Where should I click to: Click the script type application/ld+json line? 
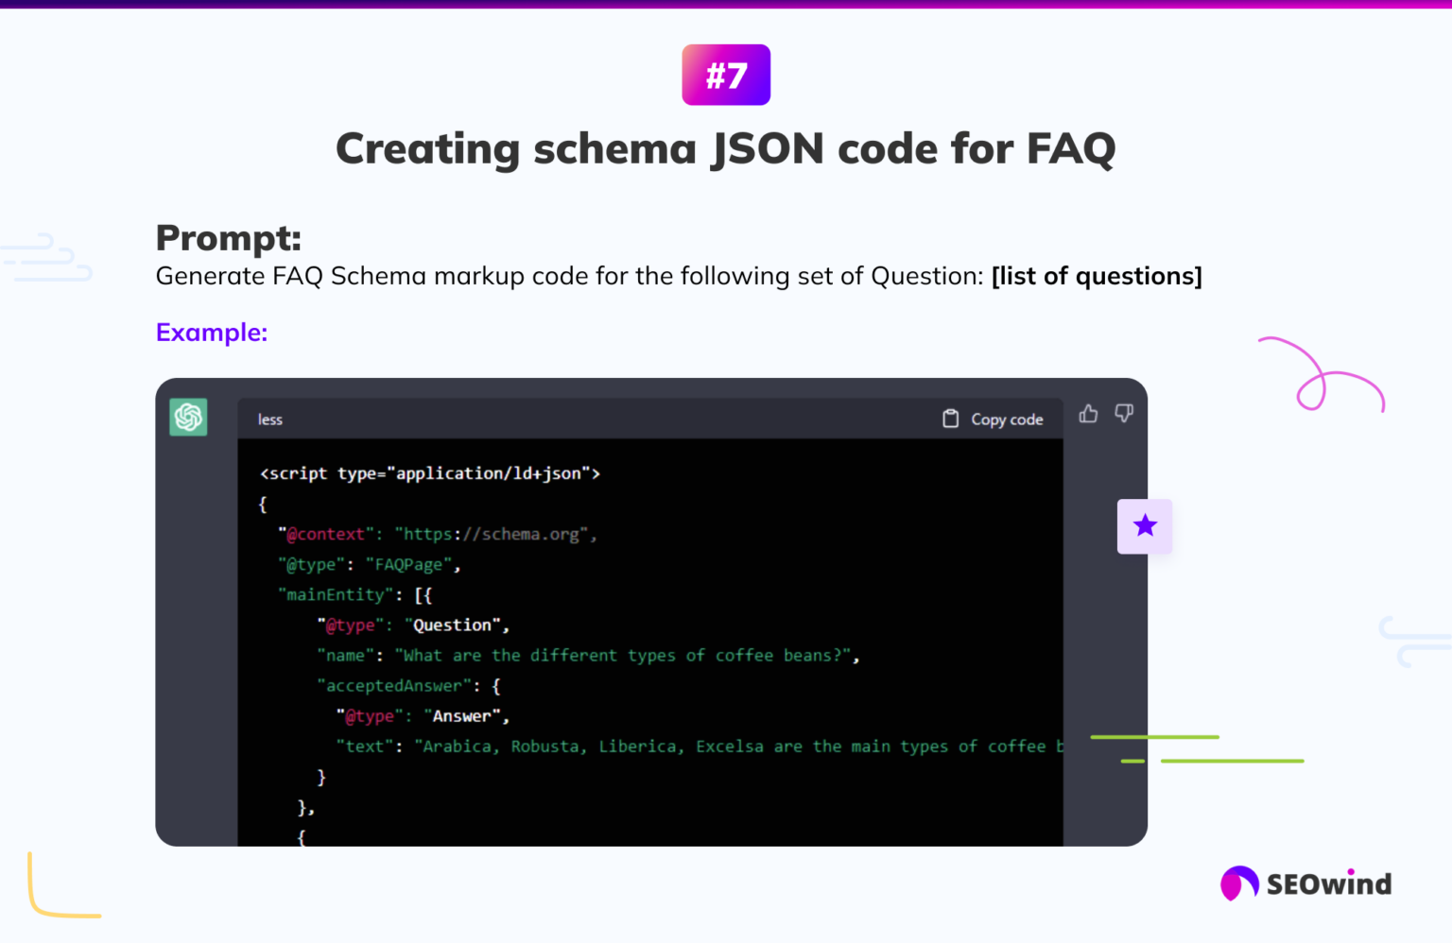(430, 473)
